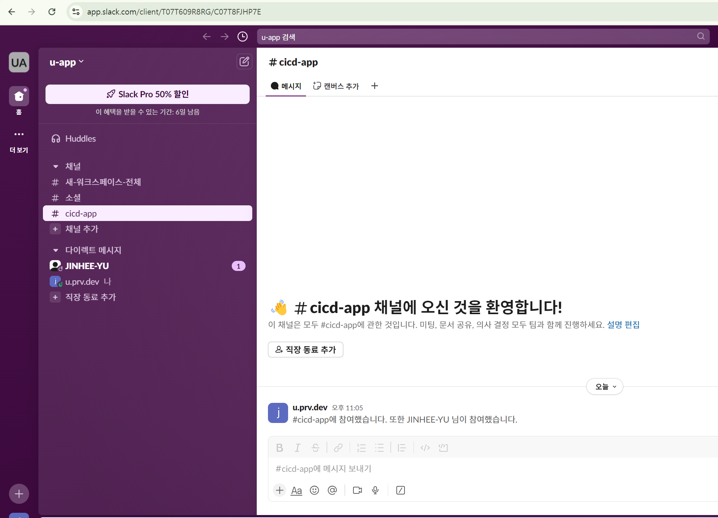The image size is (718, 518).
Task: Toggle italic formatting
Action: (x=297, y=448)
